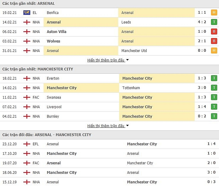Click green T badge for Swansea match
219x186 pixels.
(x=214, y=97)
